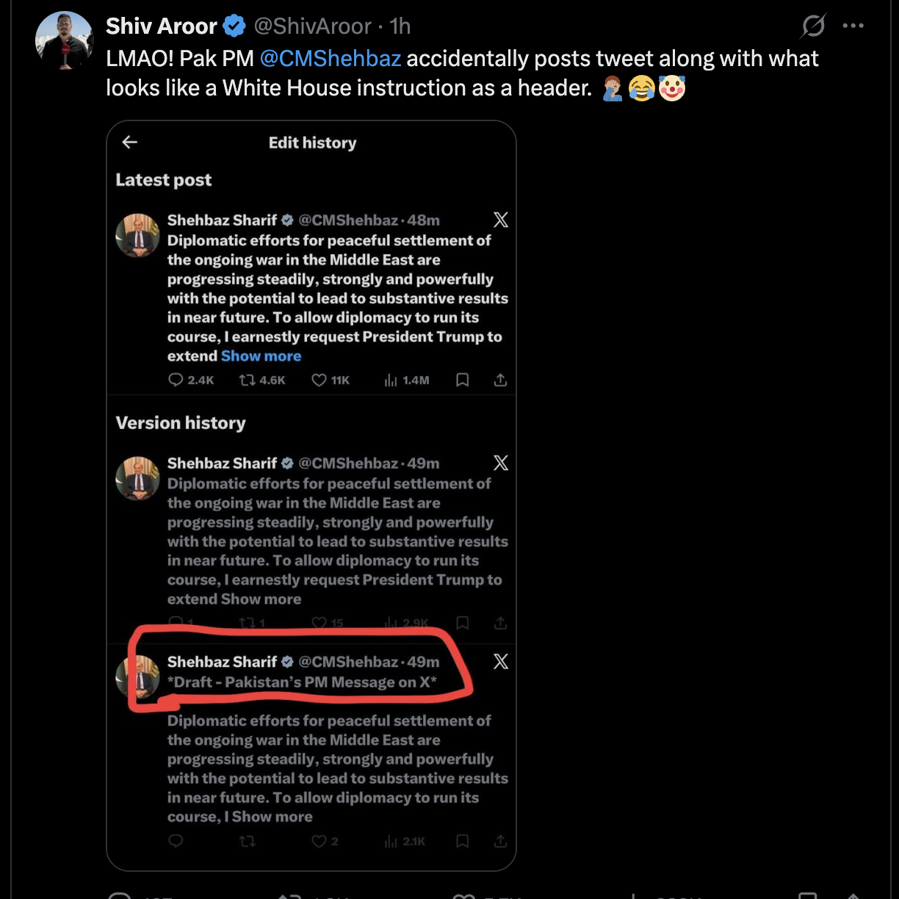Open the embedded Edit history screenshot image

[x=311, y=496]
